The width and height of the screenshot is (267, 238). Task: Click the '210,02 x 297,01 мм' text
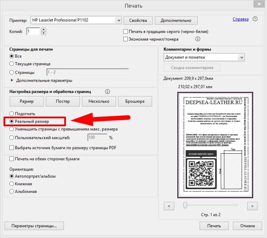[195, 87]
